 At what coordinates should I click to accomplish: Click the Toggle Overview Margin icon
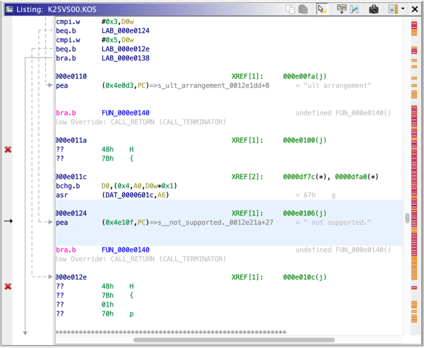tap(392, 9)
